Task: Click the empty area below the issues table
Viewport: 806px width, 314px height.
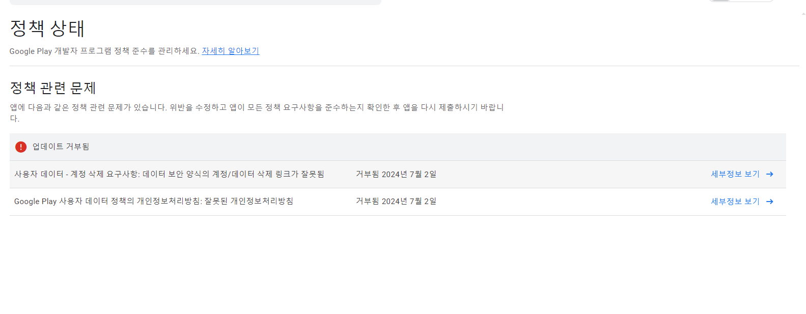Action: (x=397, y=265)
